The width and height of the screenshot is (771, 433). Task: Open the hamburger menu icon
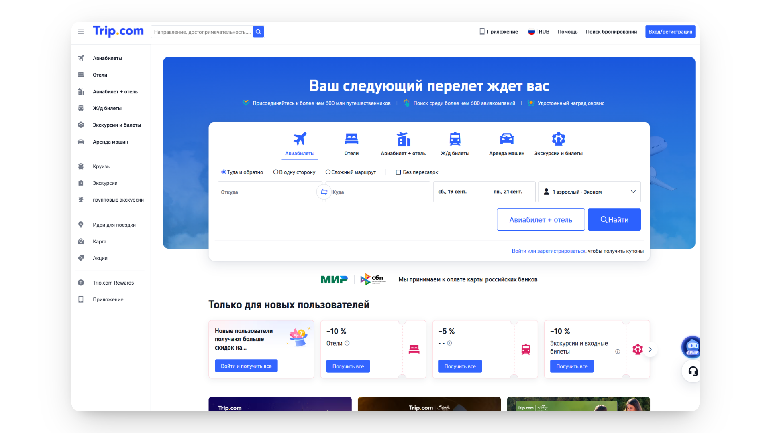pos(81,32)
